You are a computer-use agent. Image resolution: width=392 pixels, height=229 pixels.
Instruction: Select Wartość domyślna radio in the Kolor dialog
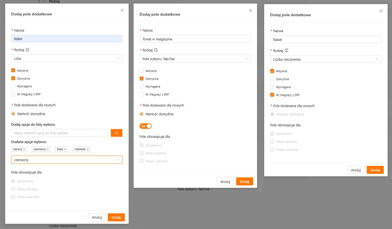tap(13, 114)
